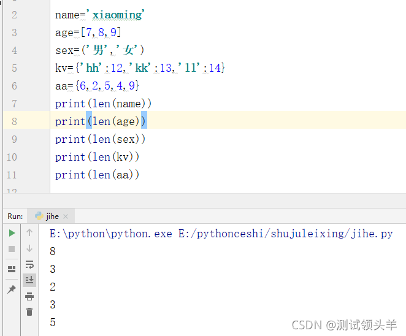Click the Restore Layout icon
Screen dimensions: 406x336
click(x=12, y=269)
